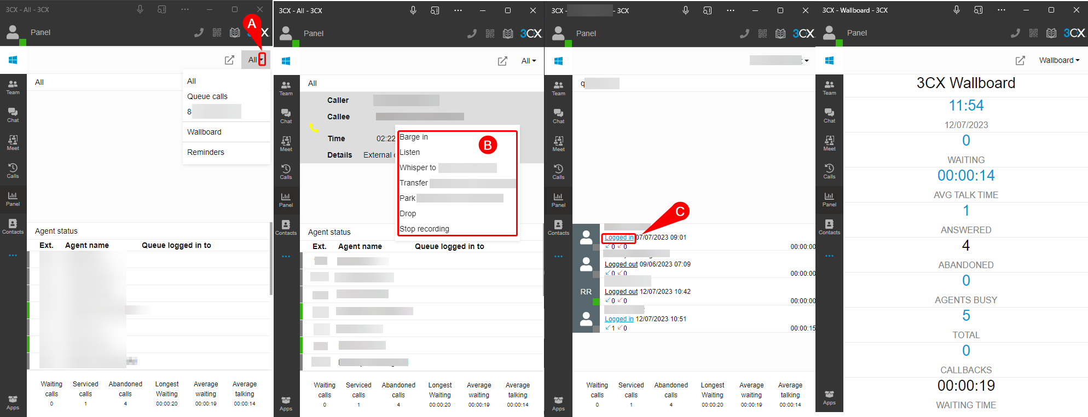Select Transfer from the call context menu
The height and width of the screenshot is (417, 1088).
414,183
